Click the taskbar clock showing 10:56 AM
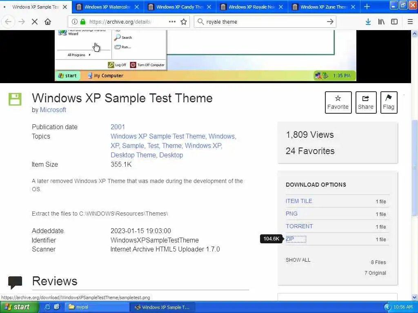Screen dimensions: 418x313 click(403, 307)
